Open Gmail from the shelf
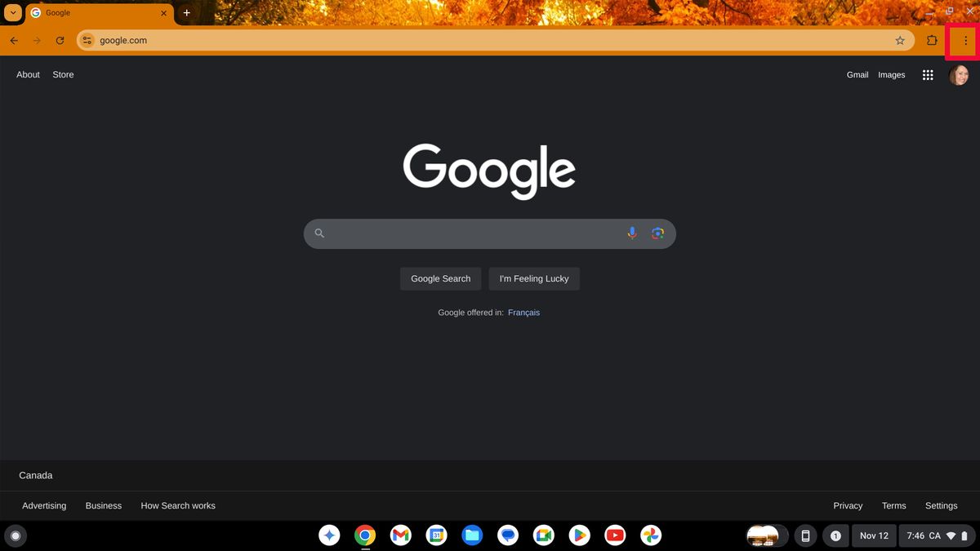 click(x=400, y=535)
